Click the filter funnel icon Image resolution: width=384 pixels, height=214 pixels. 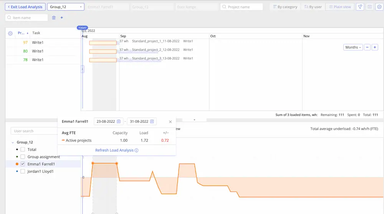pos(360,7)
